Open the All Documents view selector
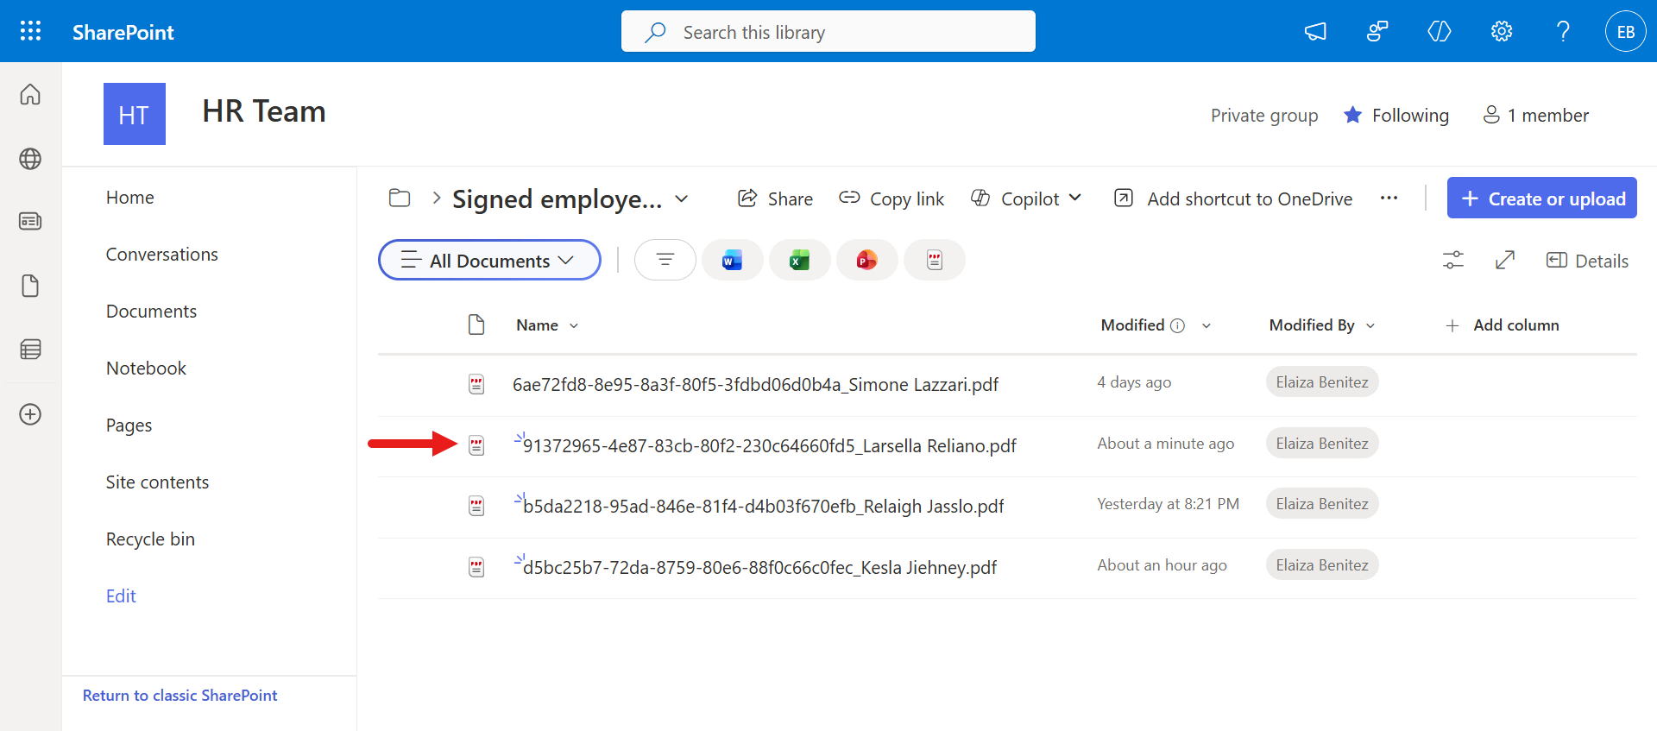The height and width of the screenshot is (731, 1657). point(489,260)
